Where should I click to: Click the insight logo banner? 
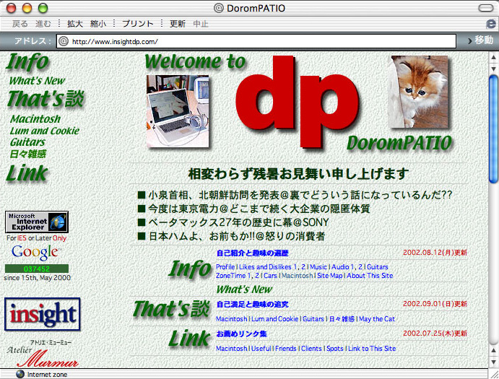tap(42, 314)
